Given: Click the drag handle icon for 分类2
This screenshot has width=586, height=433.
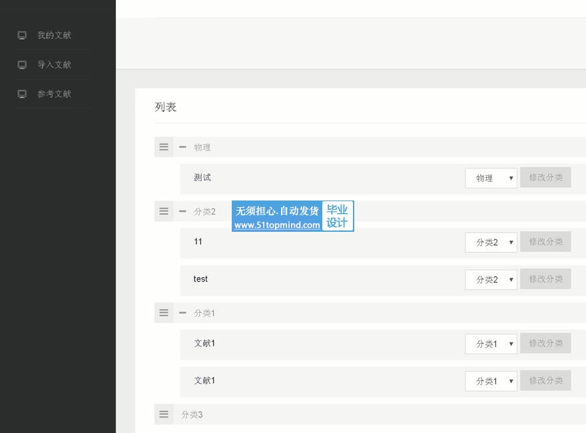Looking at the screenshot, I should (164, 211).
